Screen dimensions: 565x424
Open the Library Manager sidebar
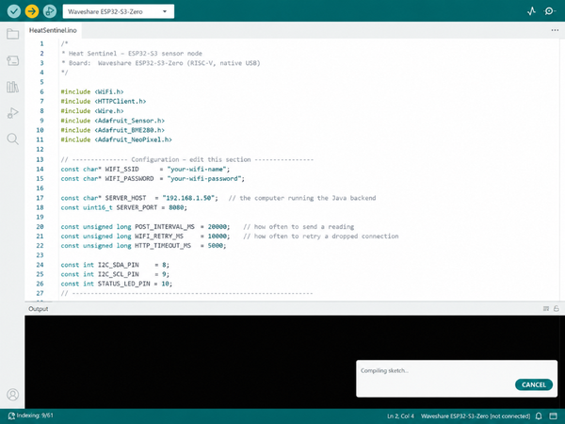point(12,87)
